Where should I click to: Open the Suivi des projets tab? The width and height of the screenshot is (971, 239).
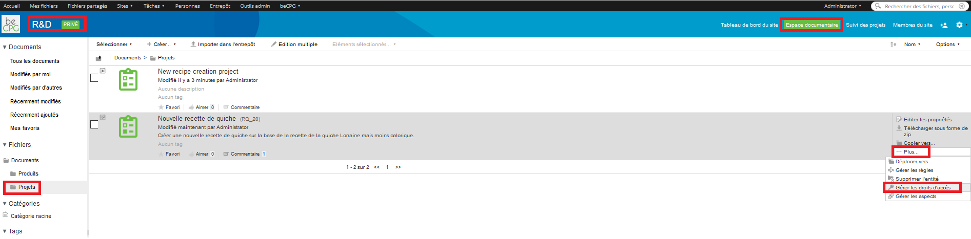pyautogui.click(x=865, y=25)
